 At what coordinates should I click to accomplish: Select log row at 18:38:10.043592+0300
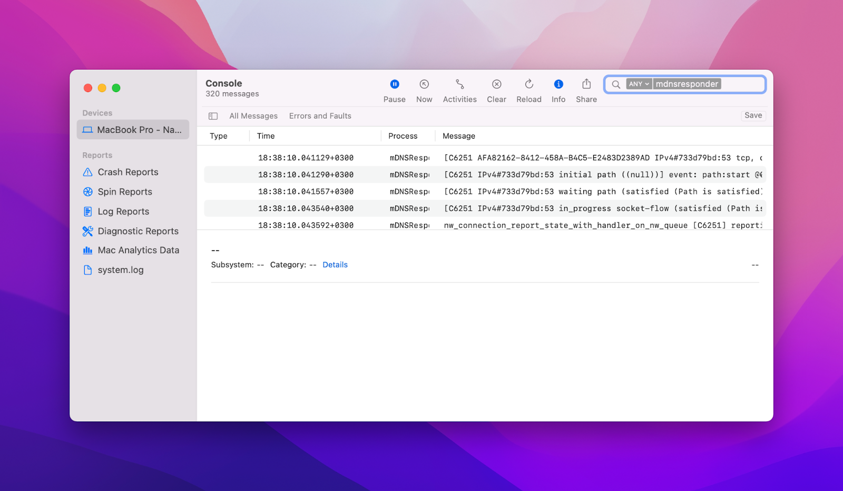pos(485,225)
